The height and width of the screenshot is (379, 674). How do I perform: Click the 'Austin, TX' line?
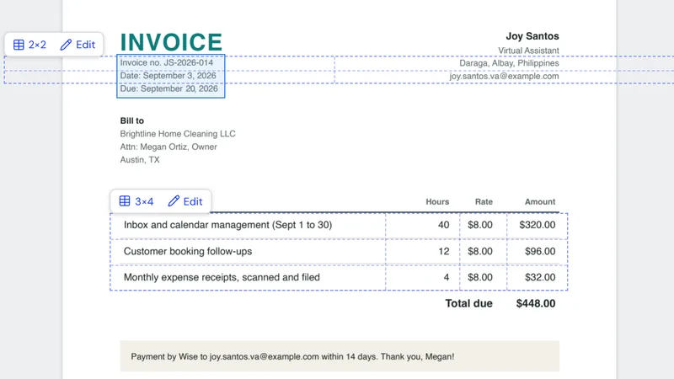(140, 159)
